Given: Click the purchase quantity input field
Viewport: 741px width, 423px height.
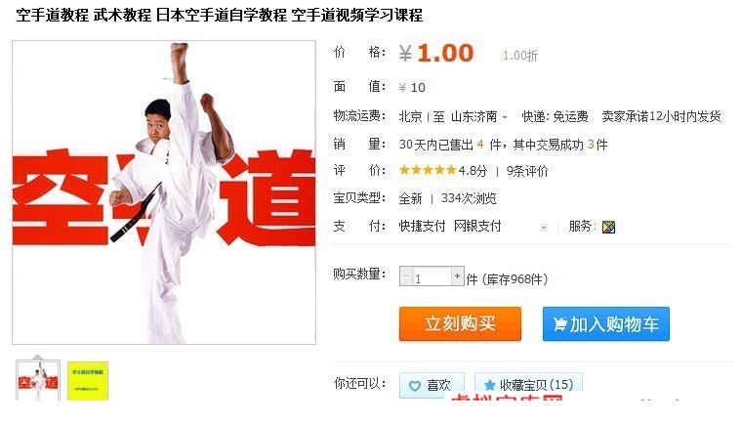Looking at the screenshot, I should click(432, 277).
